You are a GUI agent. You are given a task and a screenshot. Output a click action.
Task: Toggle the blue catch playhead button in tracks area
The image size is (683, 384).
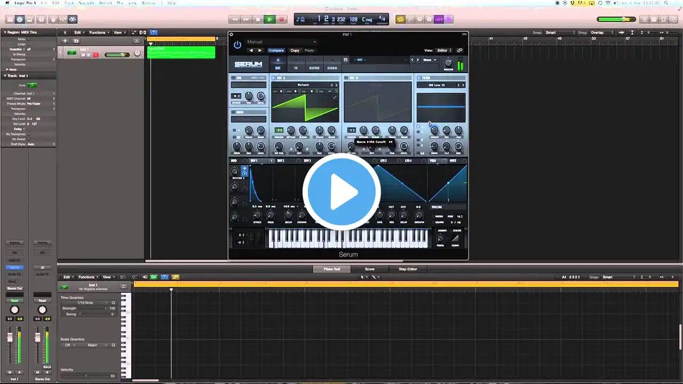[154, 33]
